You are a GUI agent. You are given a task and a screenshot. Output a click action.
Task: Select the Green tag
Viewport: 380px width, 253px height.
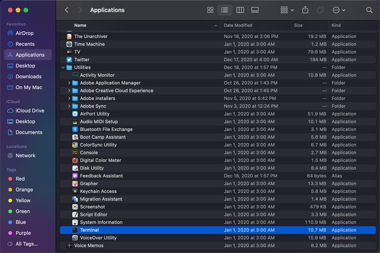coord(28,211)
